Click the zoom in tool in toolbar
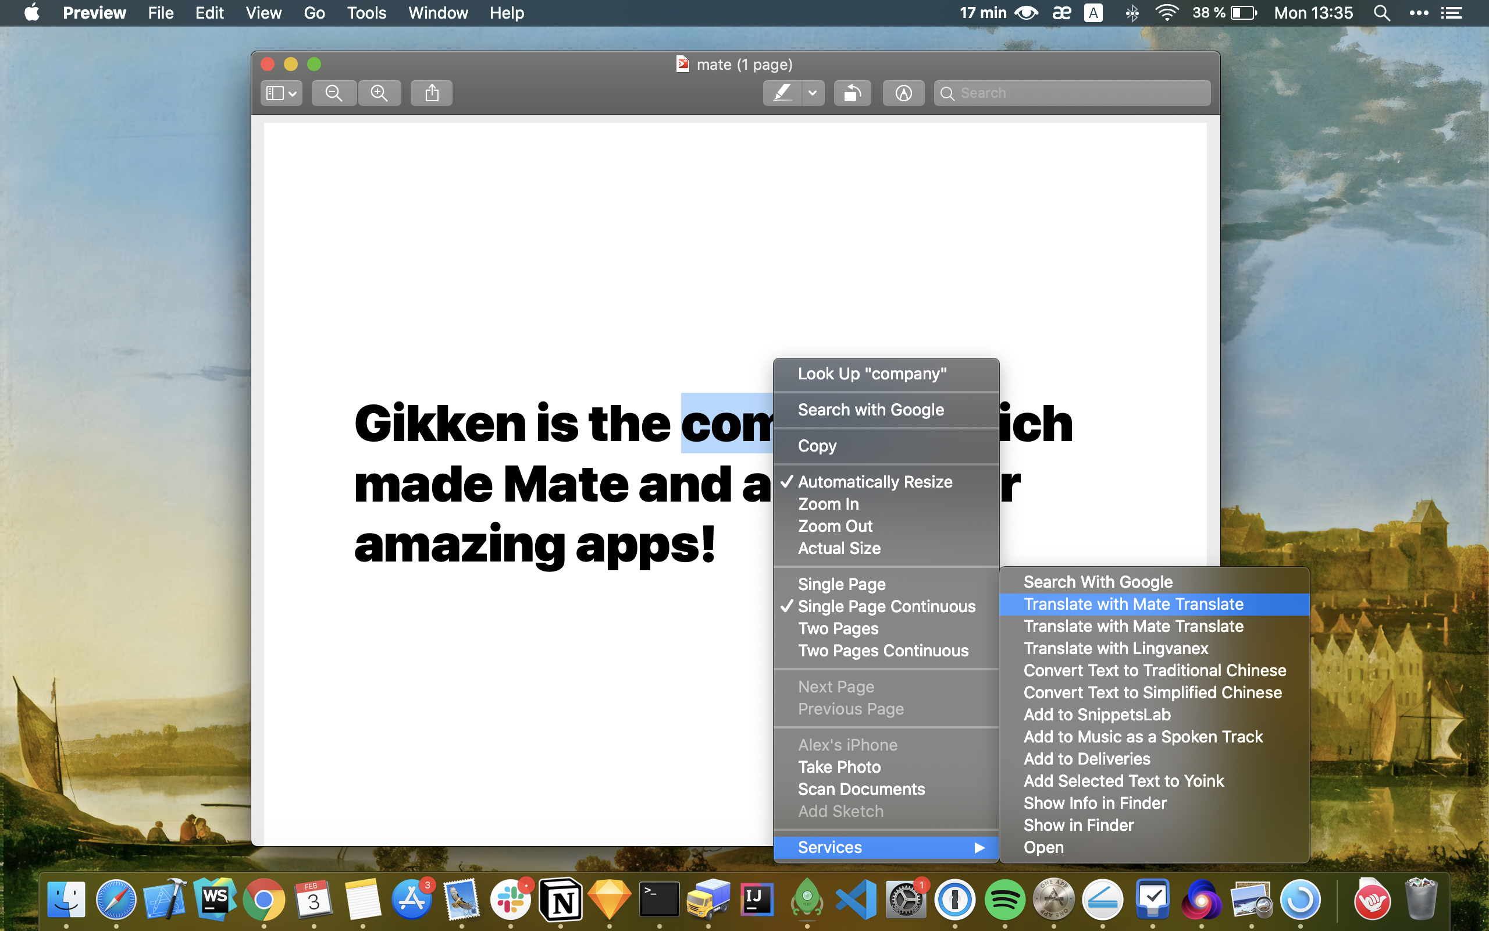The height and width of the screenshot is (931, 1489). pyautogui.click(x=379, y=93)
